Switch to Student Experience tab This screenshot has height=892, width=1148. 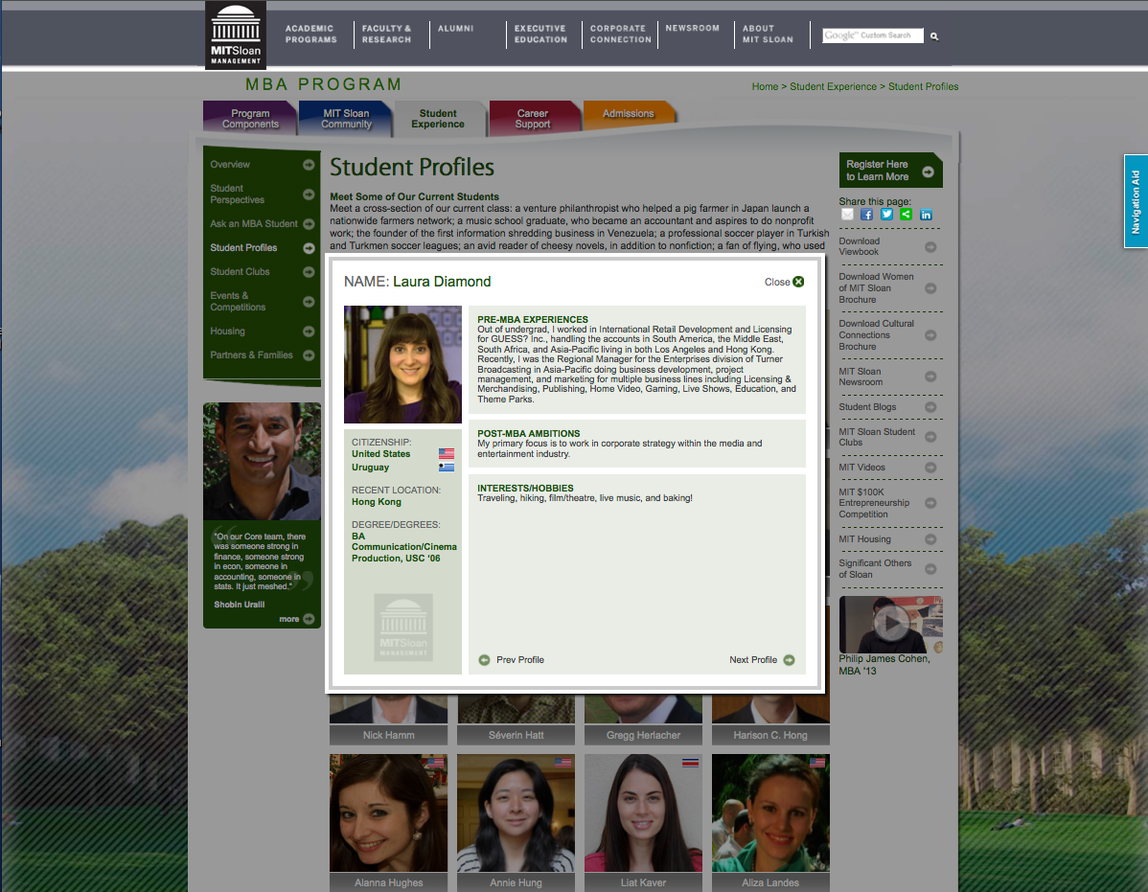[x=438, y=119]
